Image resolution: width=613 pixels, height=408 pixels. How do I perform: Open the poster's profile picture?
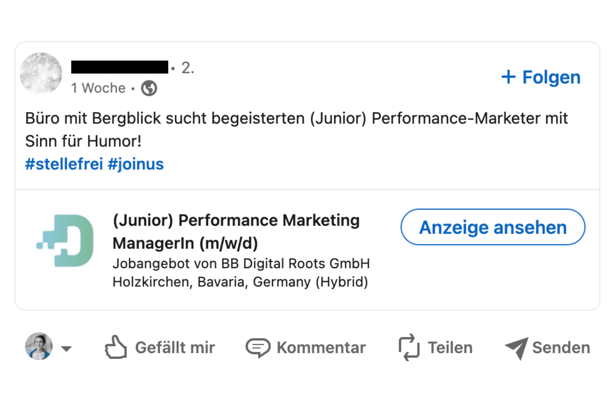(41, 73)
